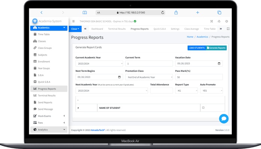The height and width of the screenshot is (149, 261).
Task: Click the power/logout icon in the top bar
Action: click(227, 21)
